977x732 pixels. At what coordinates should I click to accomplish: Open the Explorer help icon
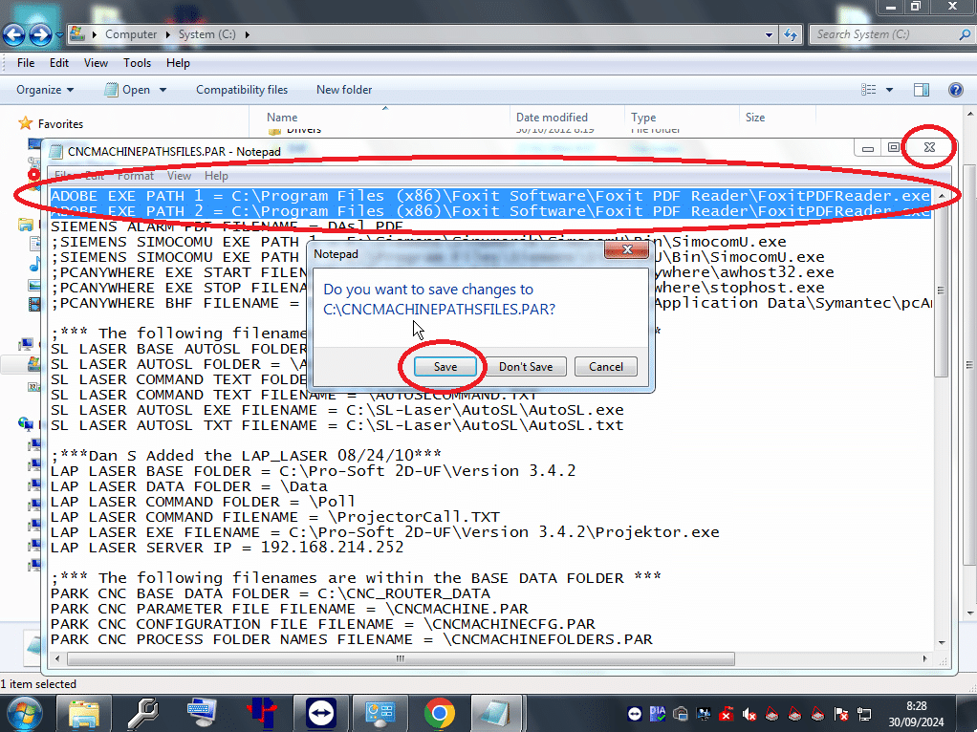click(x=954, y=90)
